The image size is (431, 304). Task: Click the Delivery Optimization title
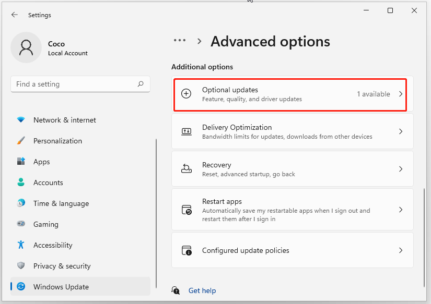point(237,127)
